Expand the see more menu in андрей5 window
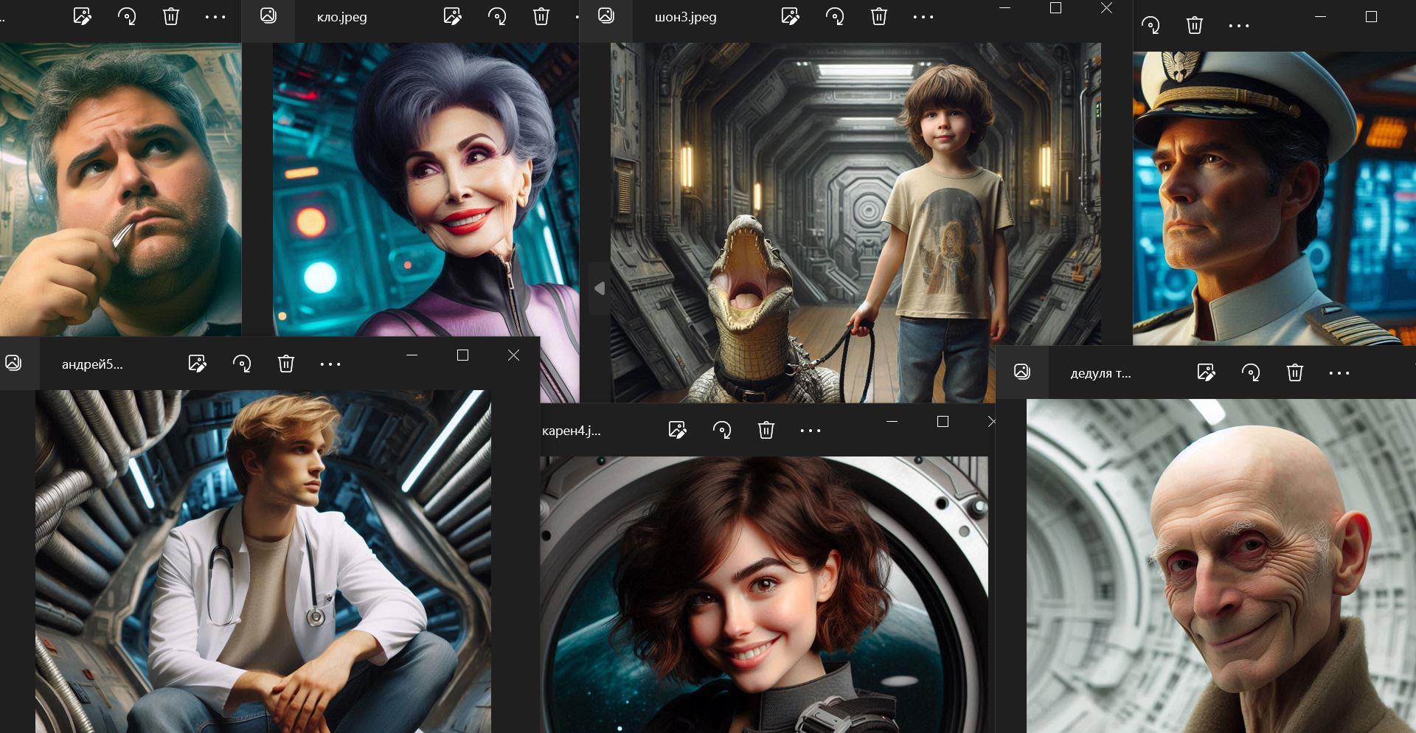 330,364
